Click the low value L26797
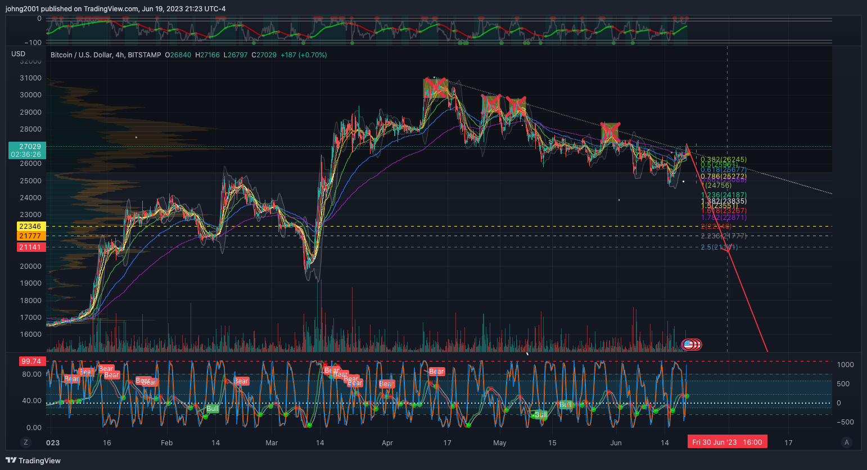This screenshot has width=867, height=470. point(236,55)
